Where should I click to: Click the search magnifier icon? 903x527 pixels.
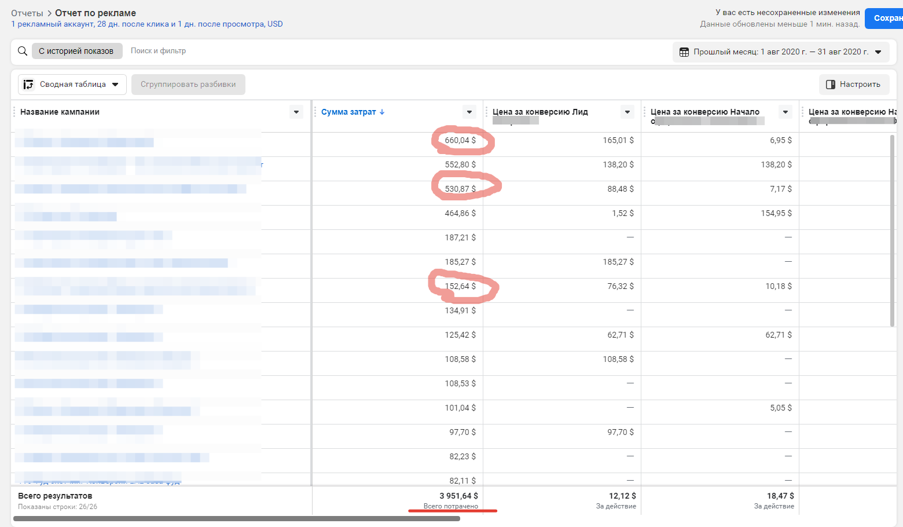(x=23, y=51)
